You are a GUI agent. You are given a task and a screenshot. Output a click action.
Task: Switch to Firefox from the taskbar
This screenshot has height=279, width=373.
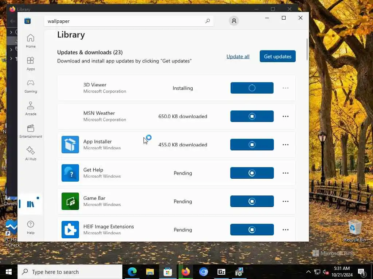coord(185,272)
